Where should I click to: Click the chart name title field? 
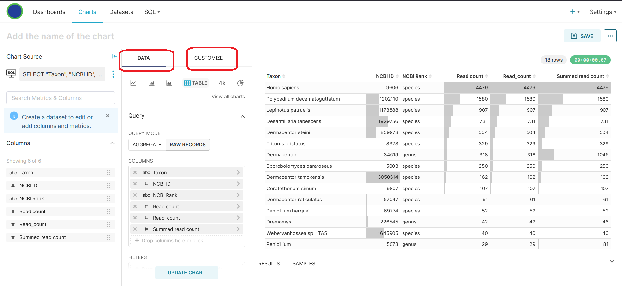click(x=60, y=36)
